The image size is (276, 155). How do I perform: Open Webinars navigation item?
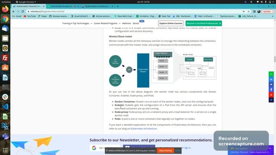point(126,23)
